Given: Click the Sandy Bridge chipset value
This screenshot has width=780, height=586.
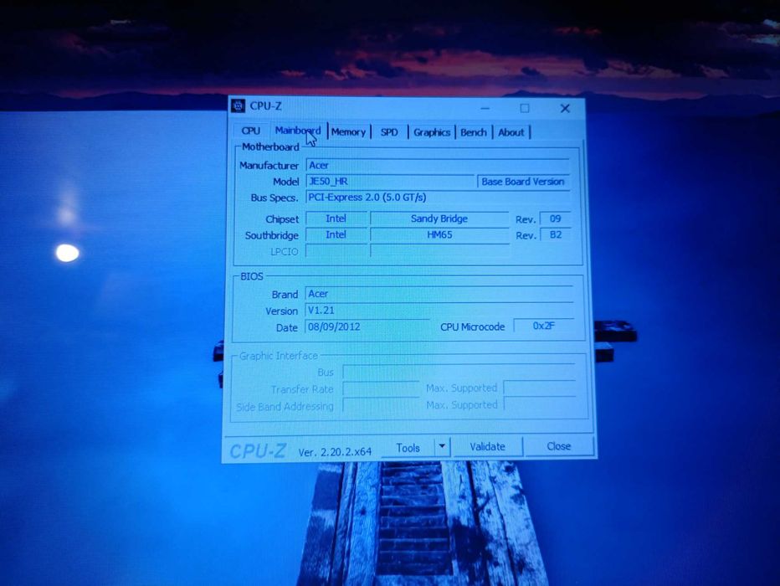Looking at the screenshot, I should click(439, 218).
